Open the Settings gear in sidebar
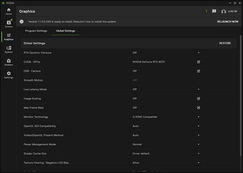243x173 pixels. point(9,75)
